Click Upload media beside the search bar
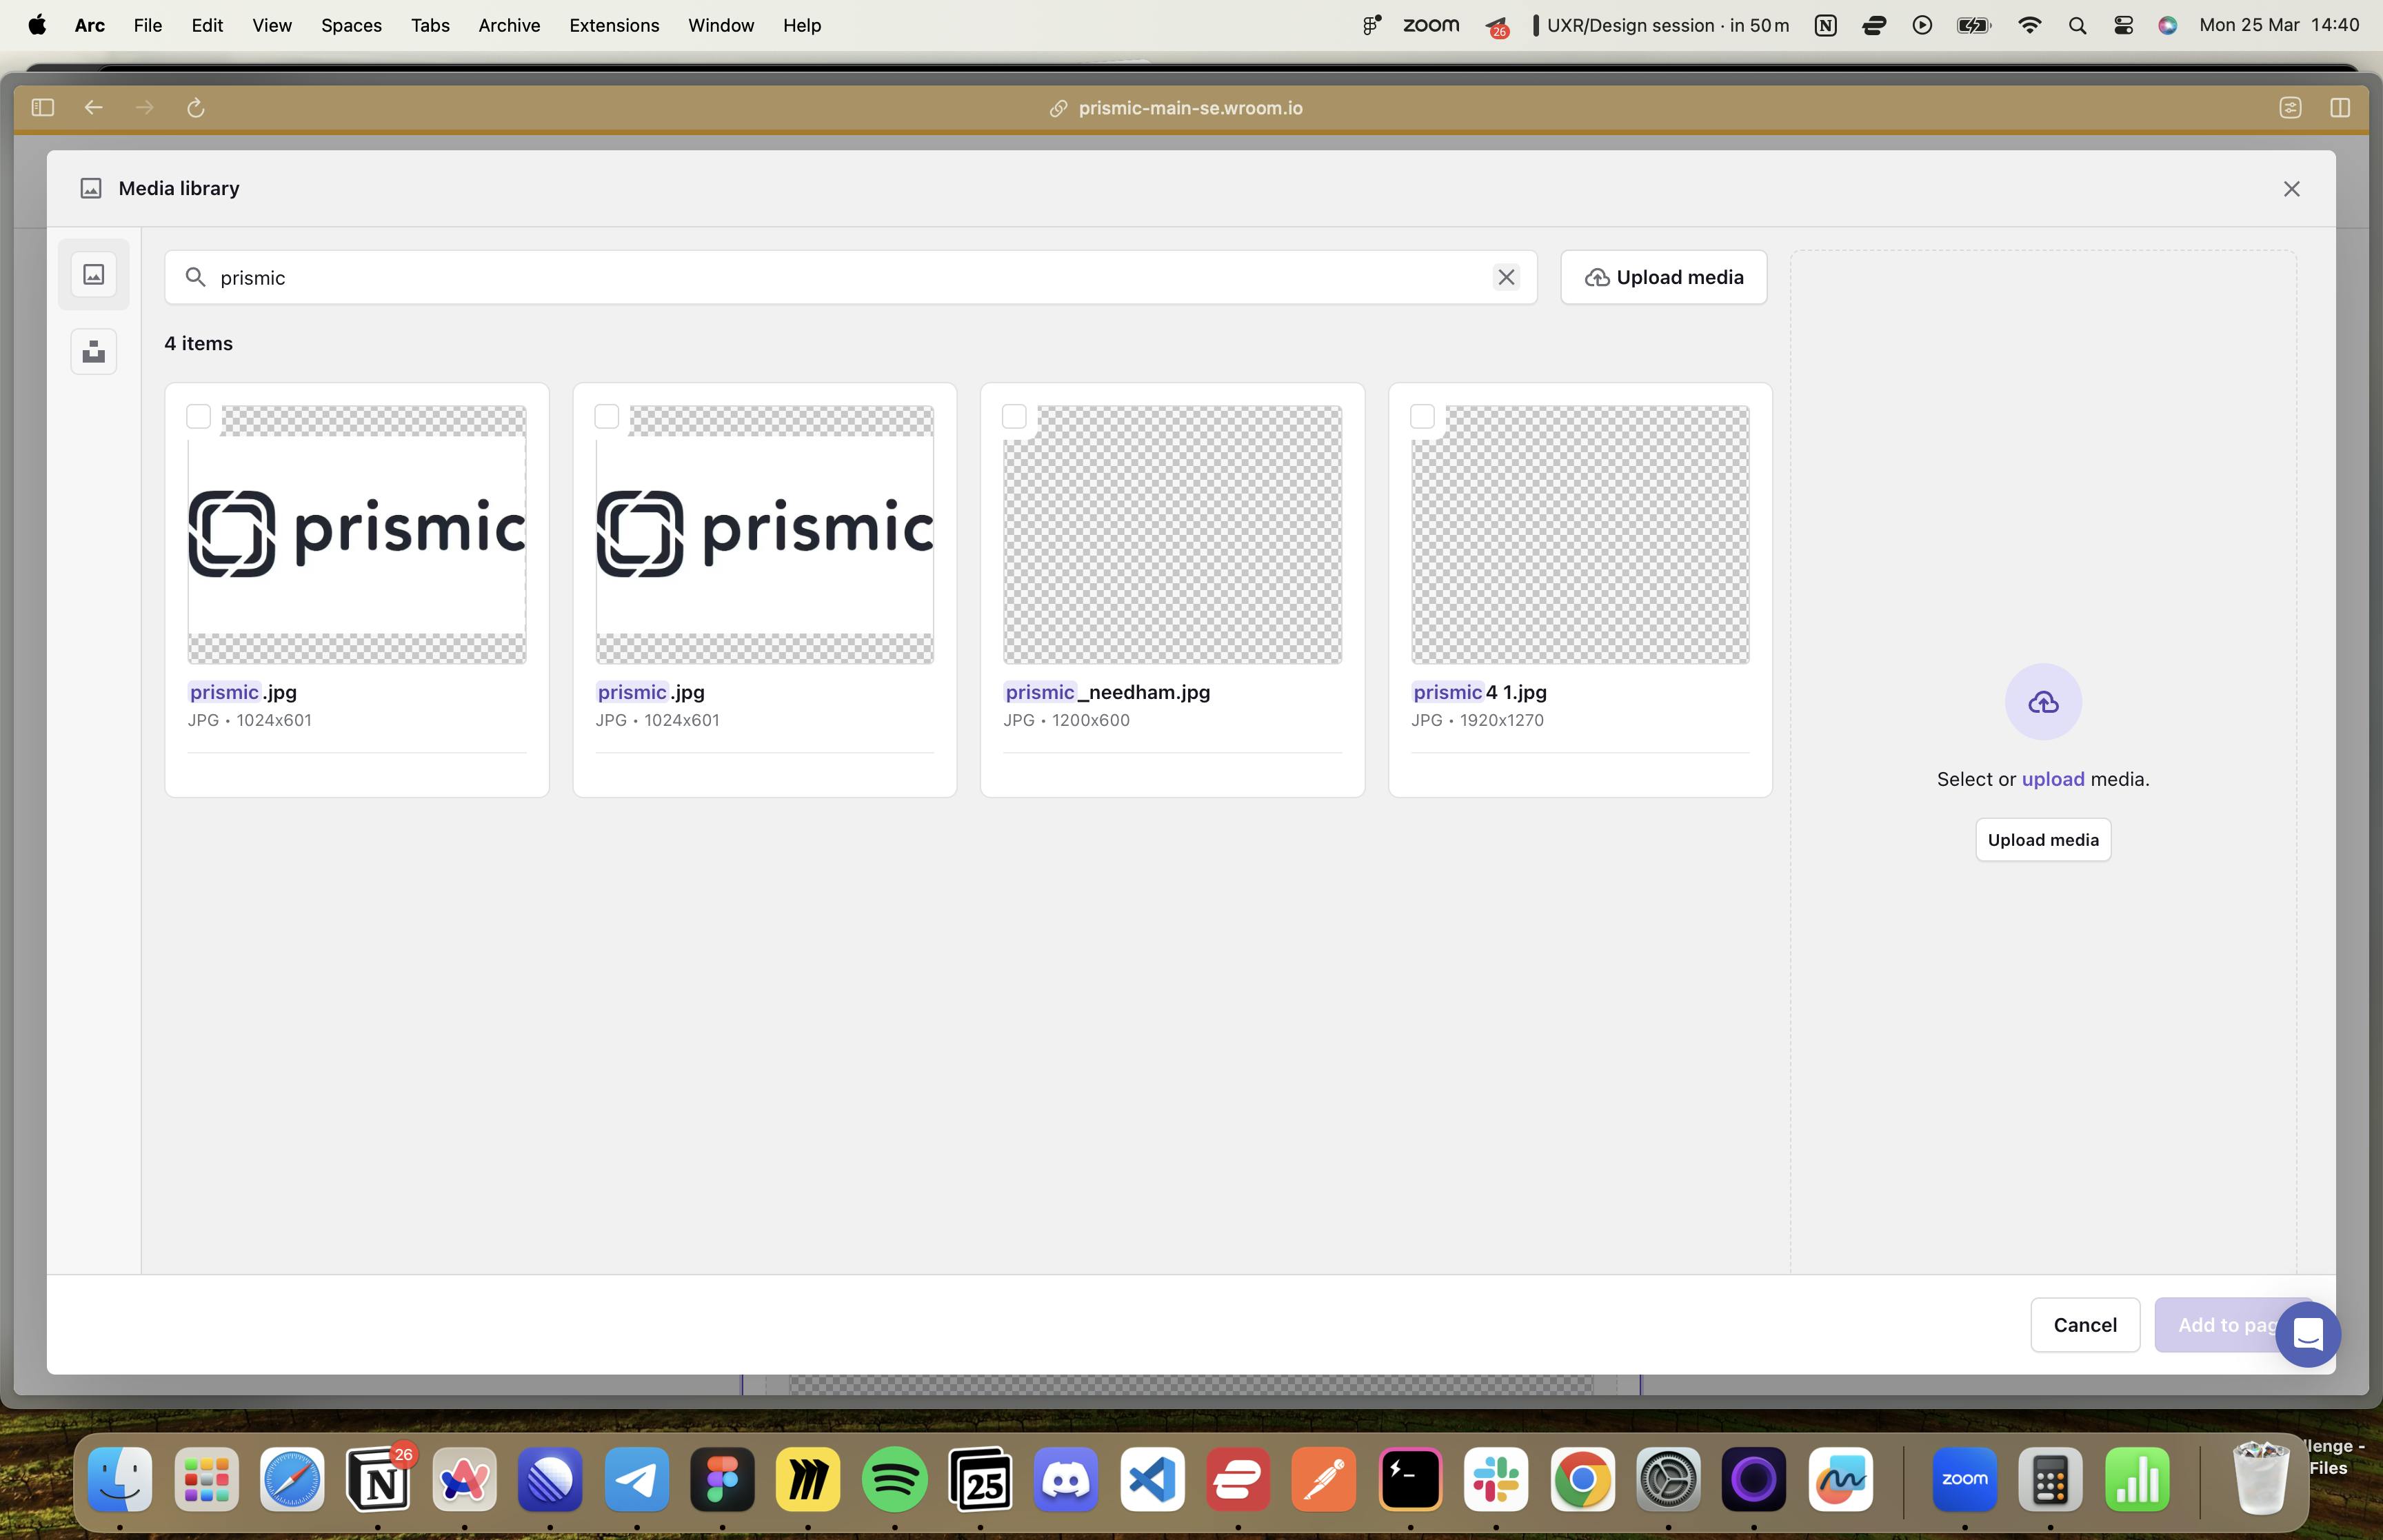Screen dimensions: 2383x1540 (1664, 277)
